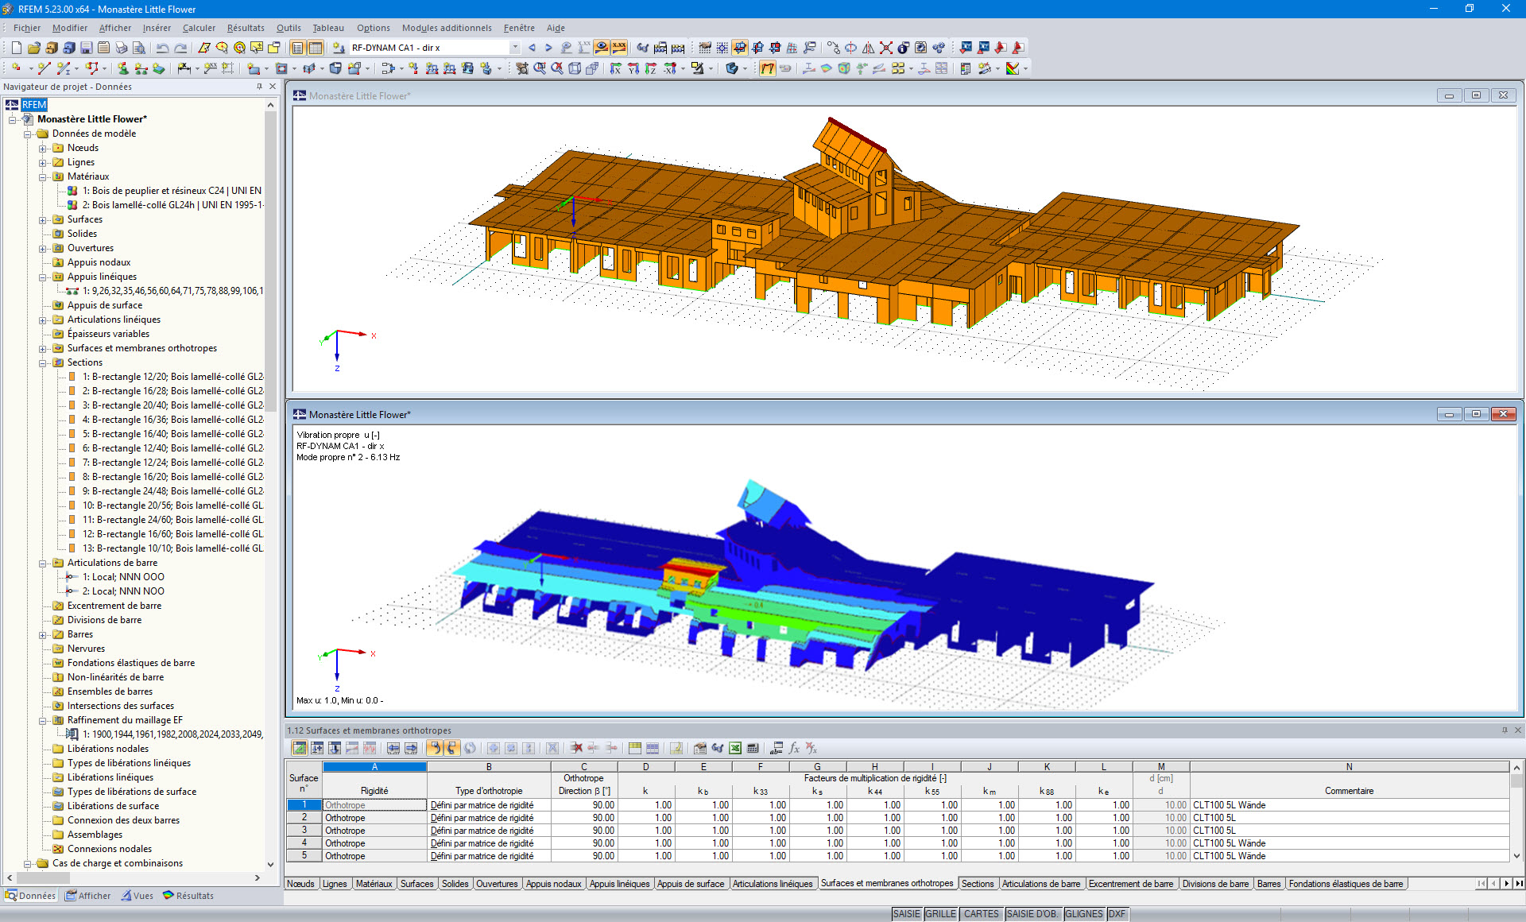Select the Sections tab below the table

(978, 883)
